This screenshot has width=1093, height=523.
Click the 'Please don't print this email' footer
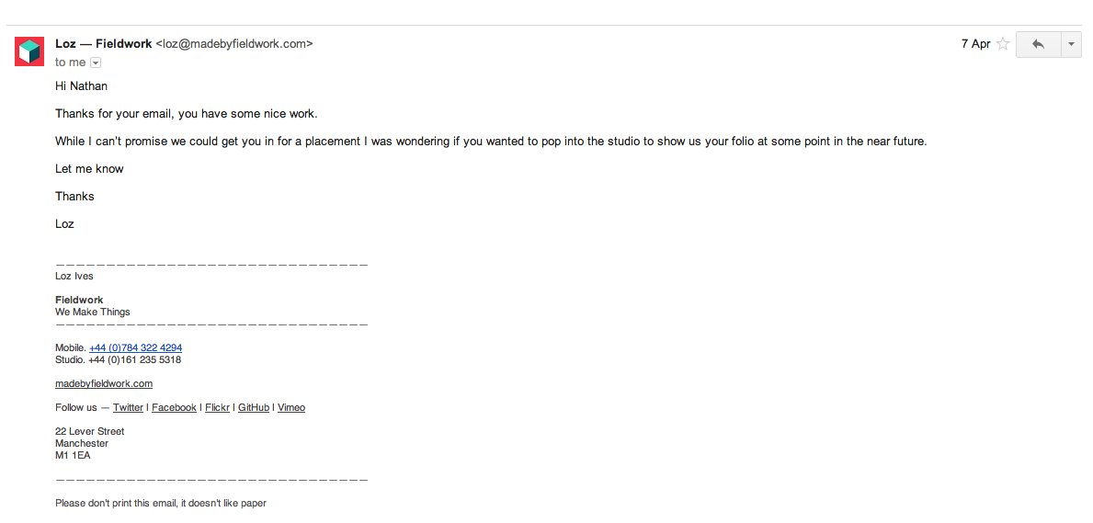[x=161, y=504]
